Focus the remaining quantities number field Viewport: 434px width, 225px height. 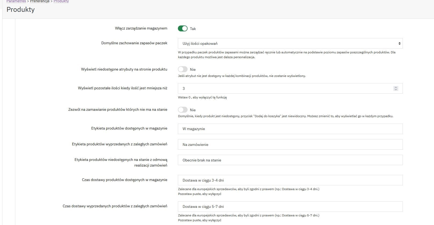285,88
